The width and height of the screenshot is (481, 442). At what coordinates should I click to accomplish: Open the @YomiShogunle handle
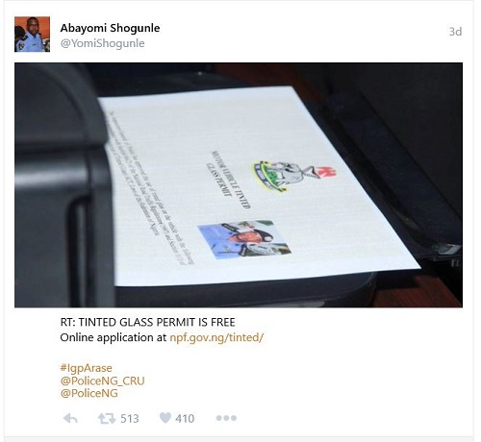point(102,43)
